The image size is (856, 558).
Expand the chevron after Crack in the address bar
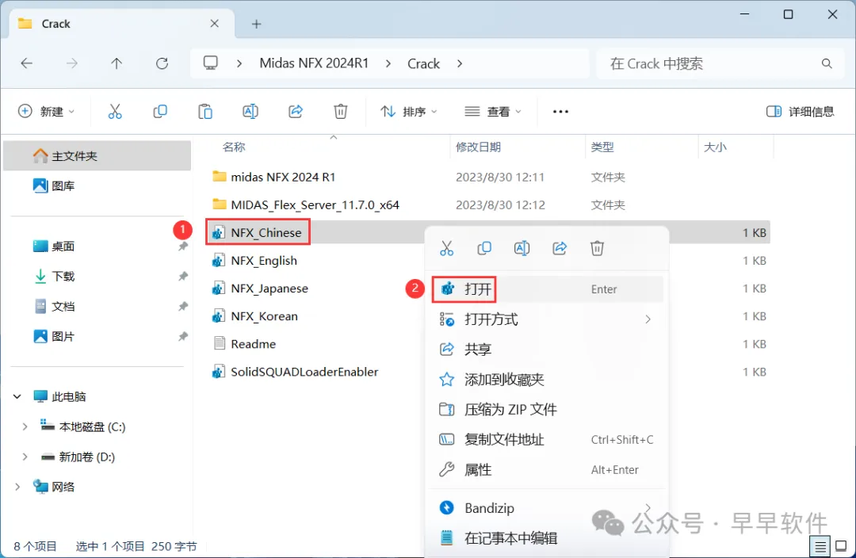460,64
